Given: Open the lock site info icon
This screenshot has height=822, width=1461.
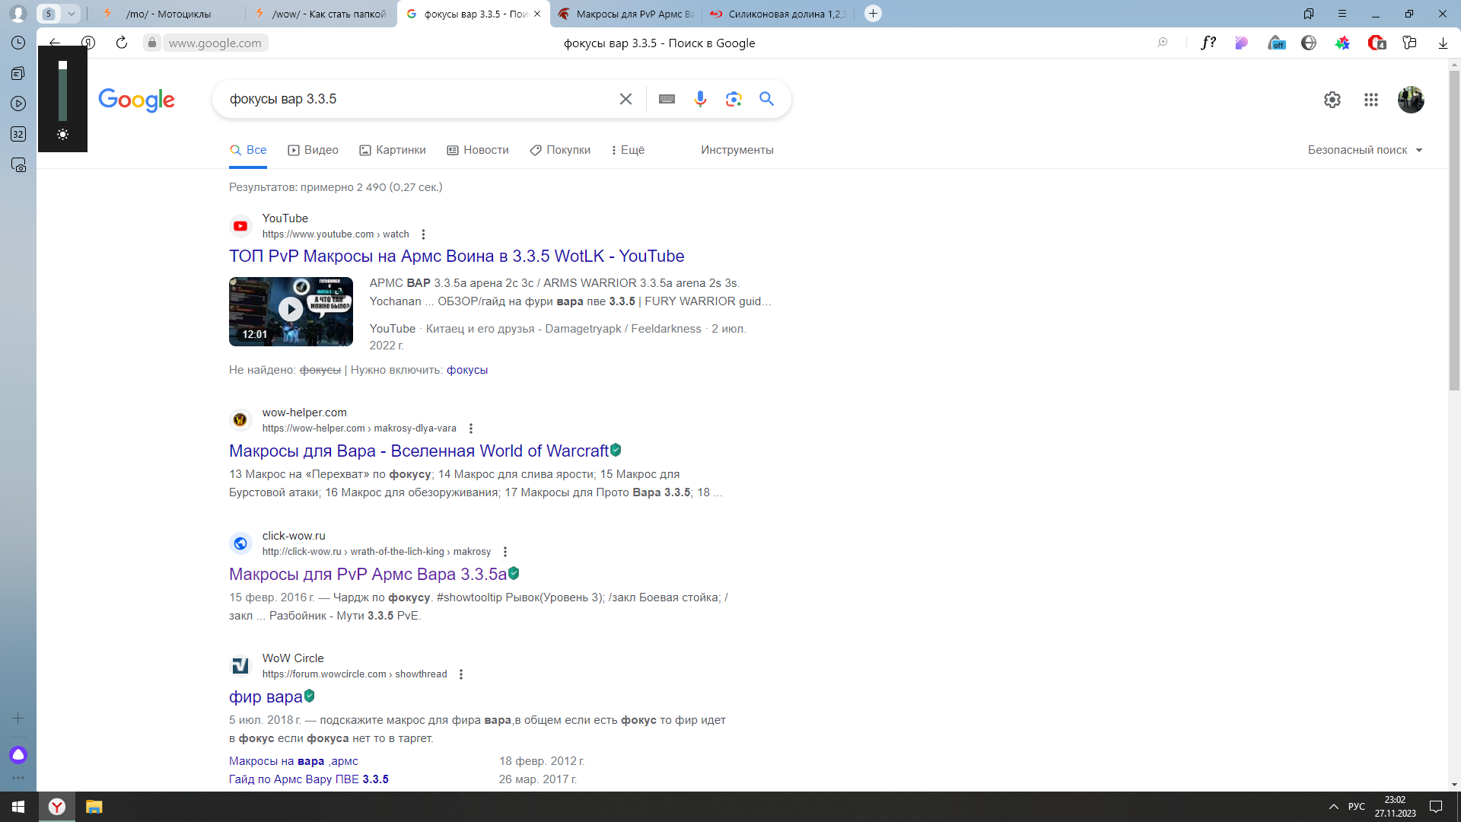Looking at the screenshot, I should (x=152, y=43).
